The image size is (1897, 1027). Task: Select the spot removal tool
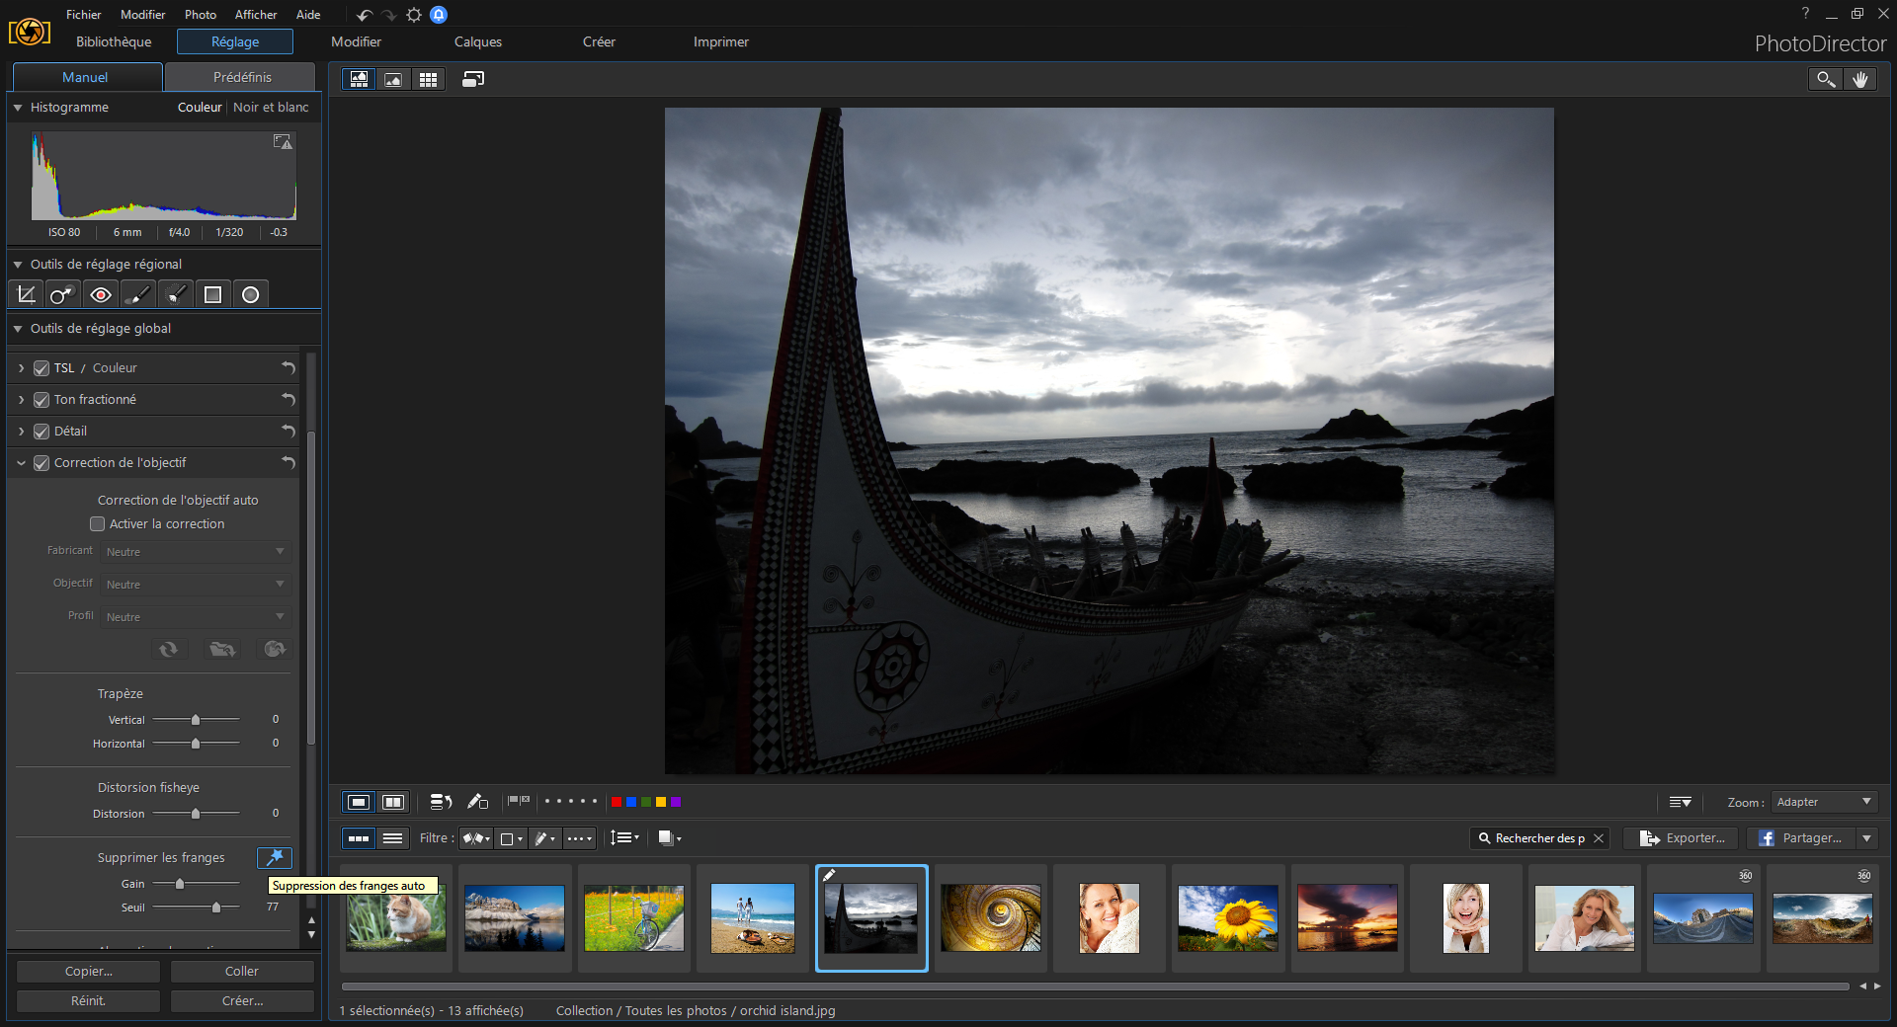pyautogui.click(x=62, y=294)
